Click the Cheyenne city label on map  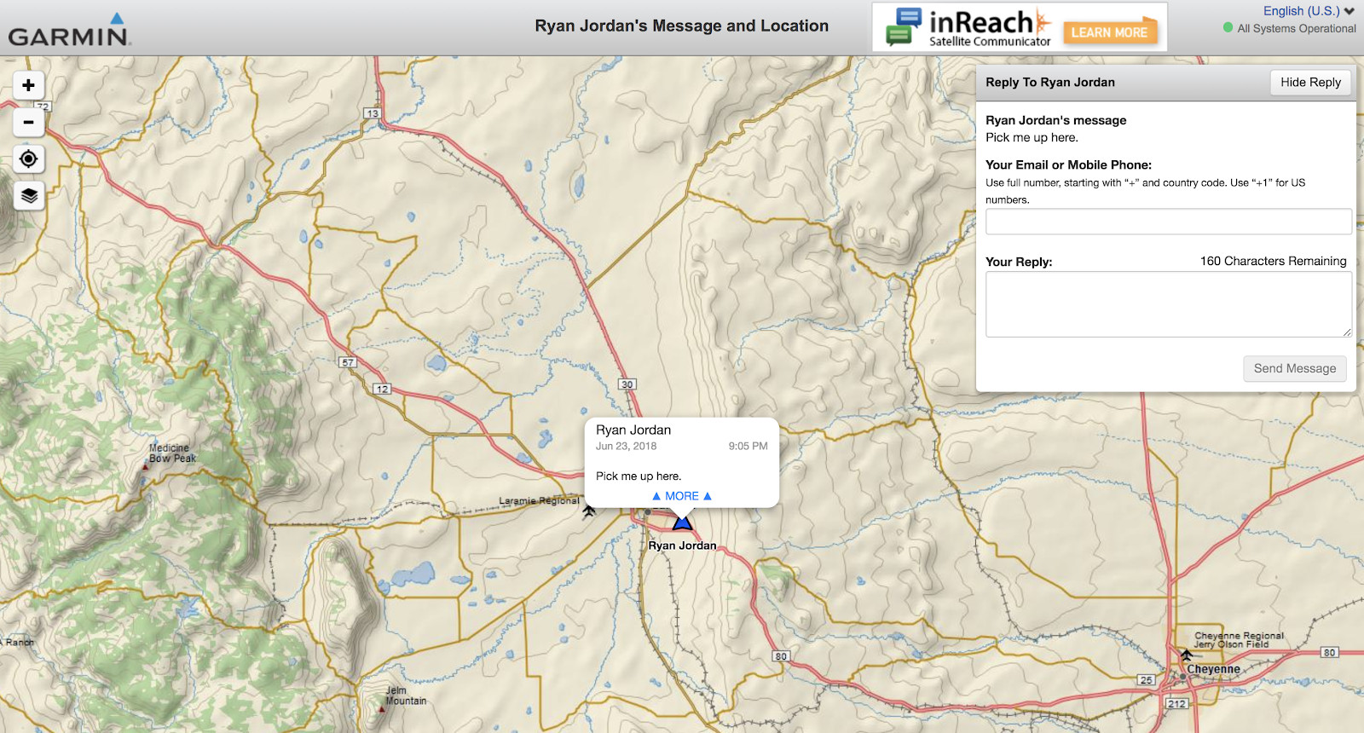point(1213,670)
